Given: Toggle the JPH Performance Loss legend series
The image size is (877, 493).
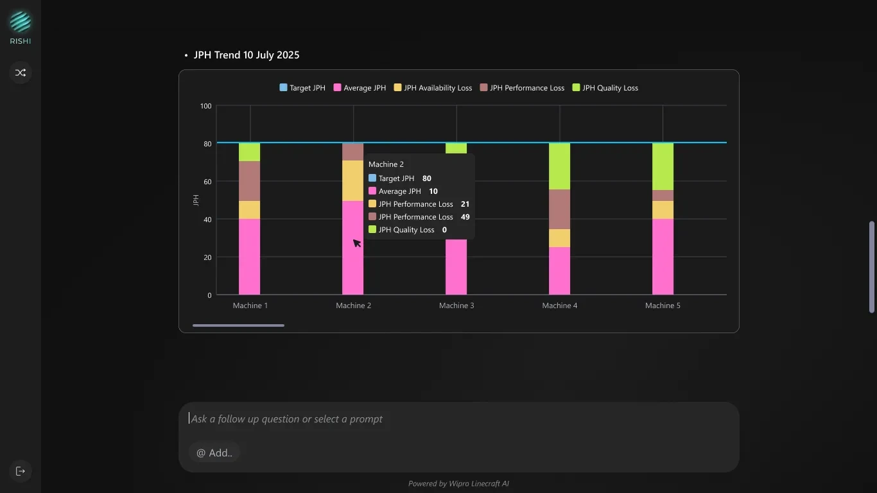Looking at the screenshot, I should [x=522, y=88].
